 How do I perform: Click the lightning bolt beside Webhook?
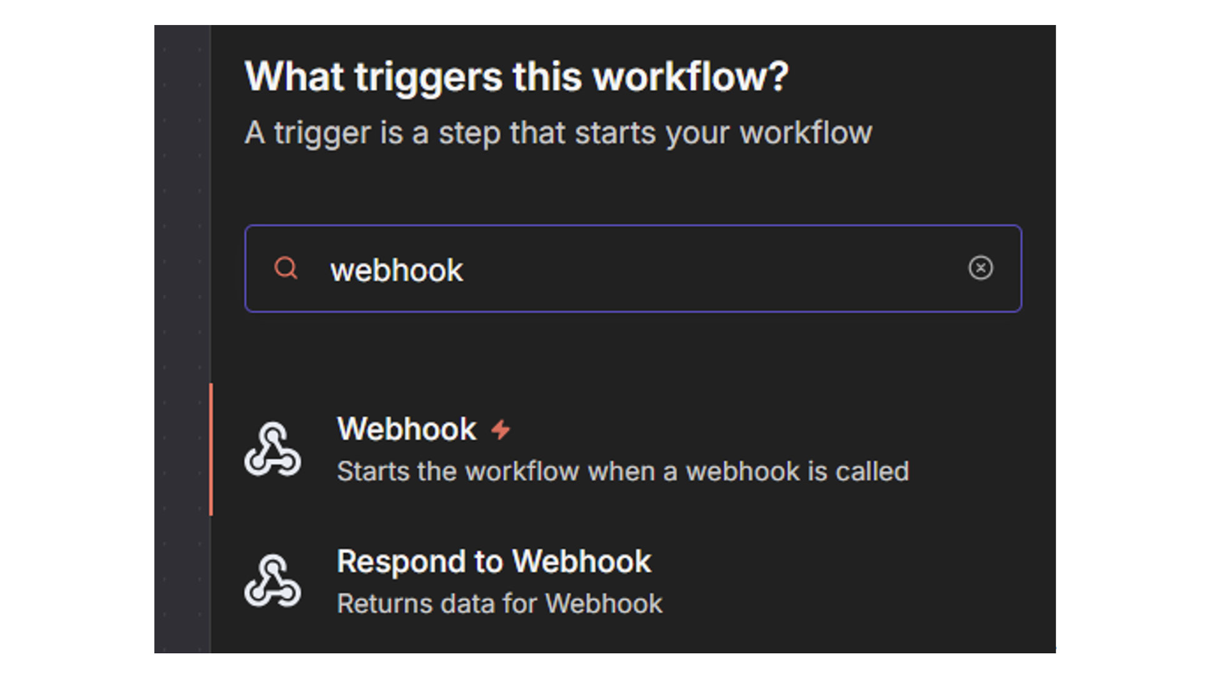point(501,430)
